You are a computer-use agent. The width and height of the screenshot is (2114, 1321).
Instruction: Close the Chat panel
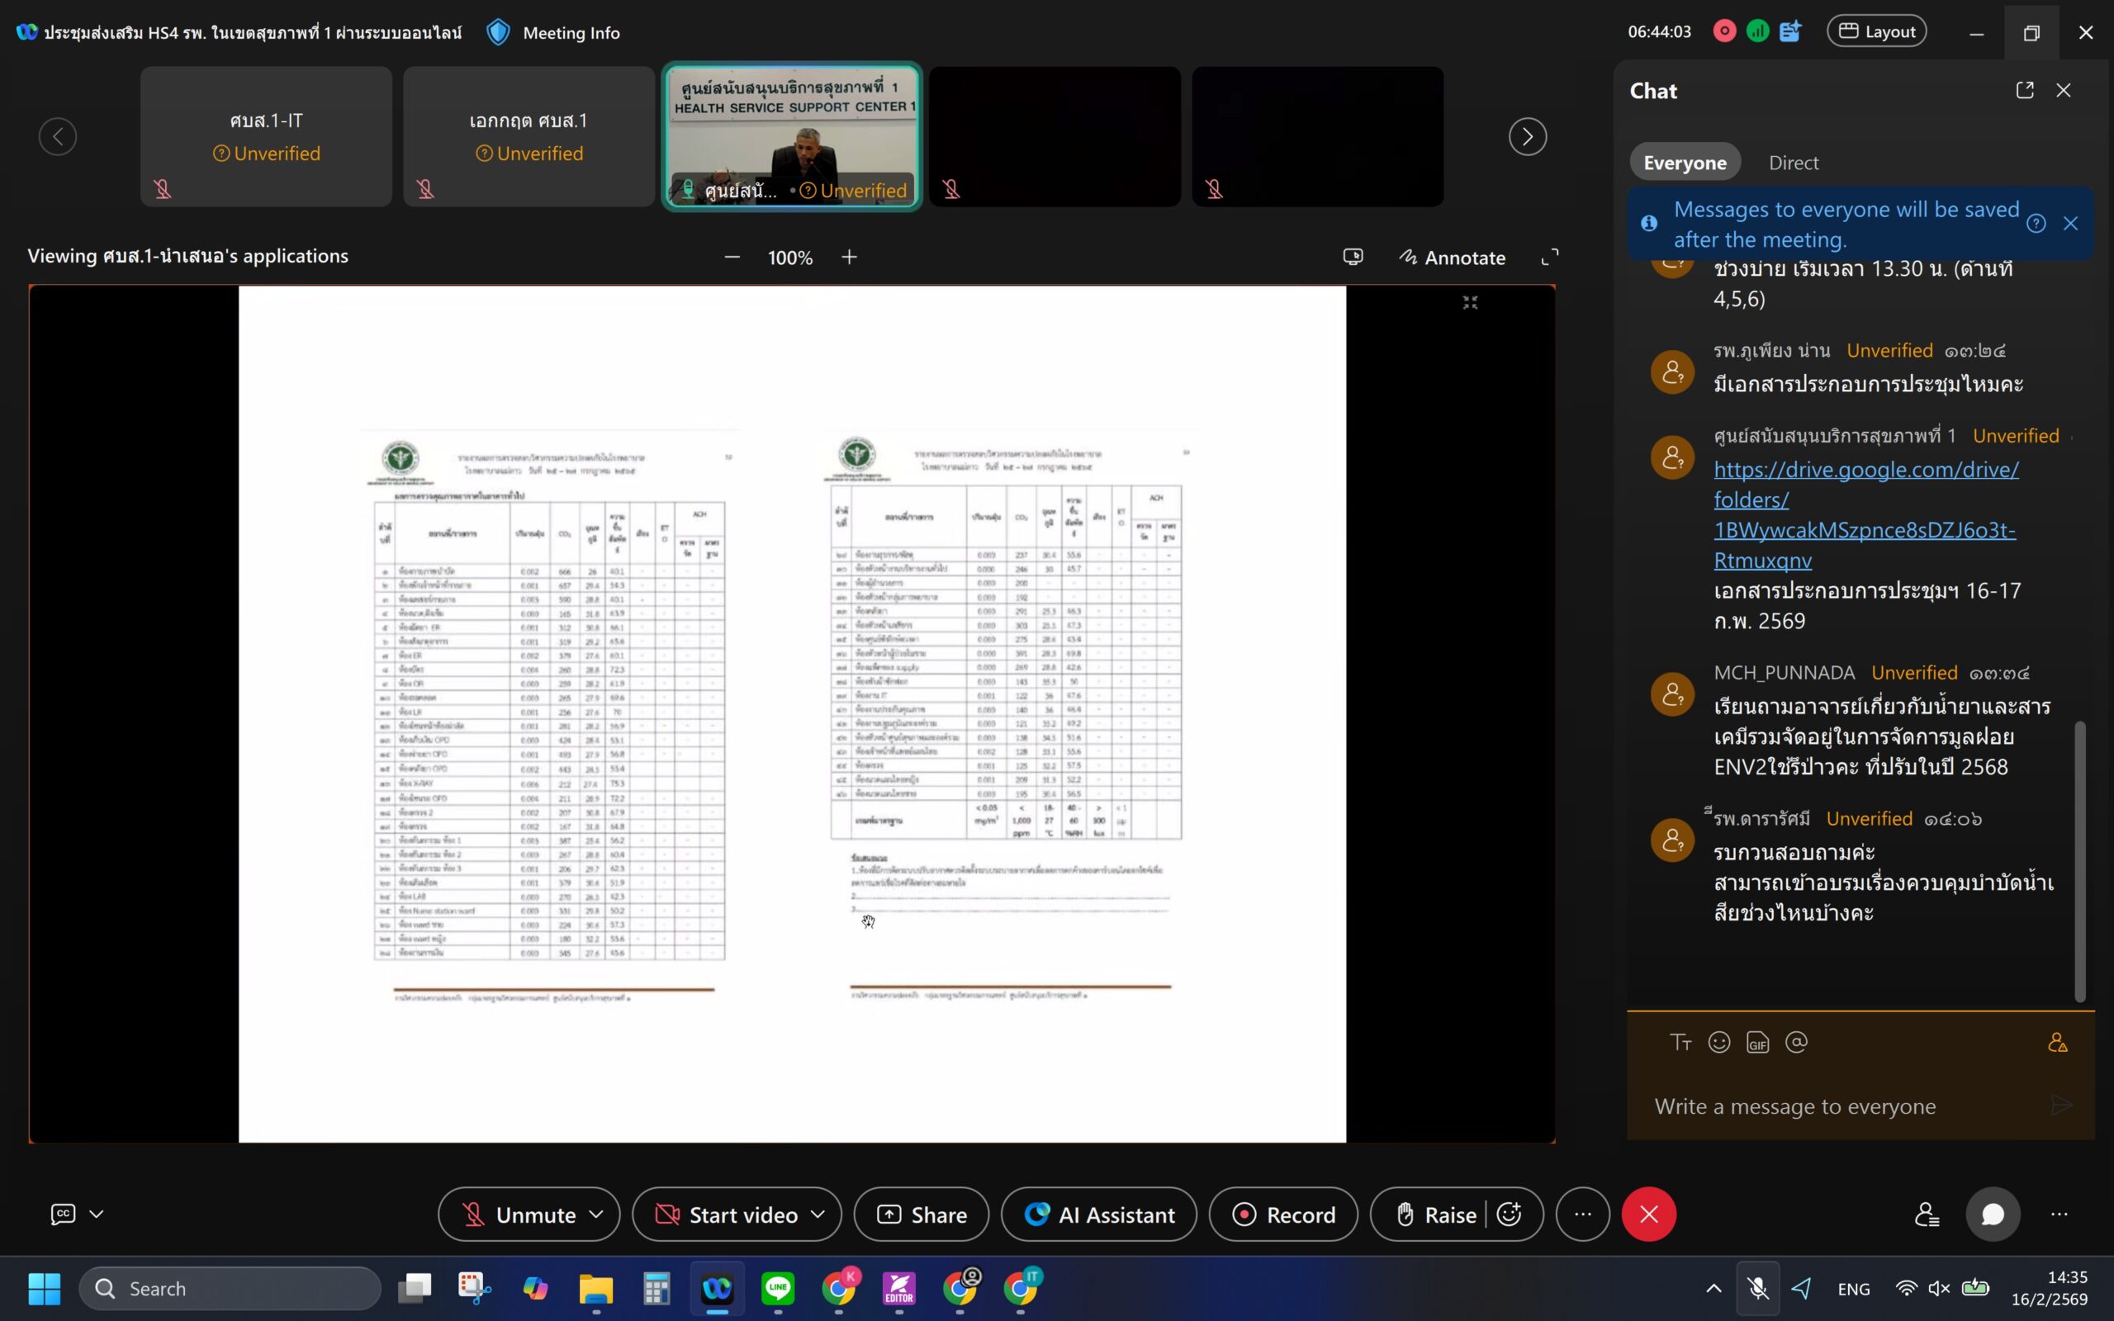[x=2064, y=90]
